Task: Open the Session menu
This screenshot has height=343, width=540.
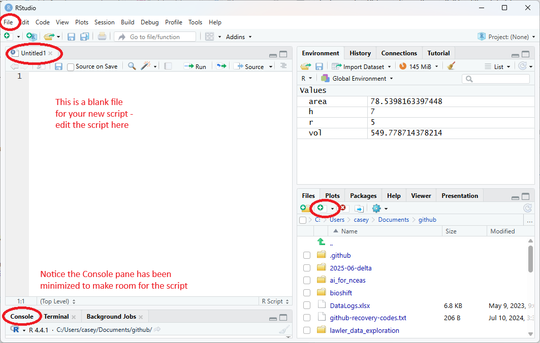Action: tap(104, 22)
